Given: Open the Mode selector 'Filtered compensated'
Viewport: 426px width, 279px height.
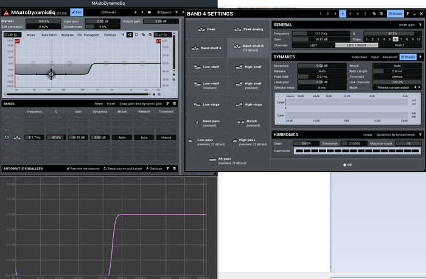Looking at the screenshot, I should [393, 88].
